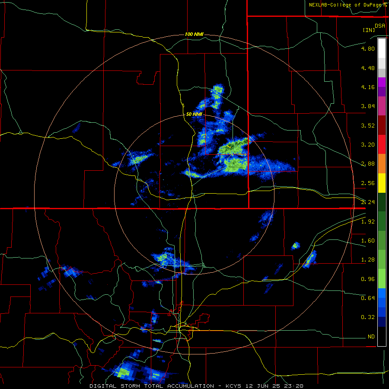Click the 1.28 legend value
Image resolution: width=389 pixels, height=389 pixels.
tap(368, 260)
